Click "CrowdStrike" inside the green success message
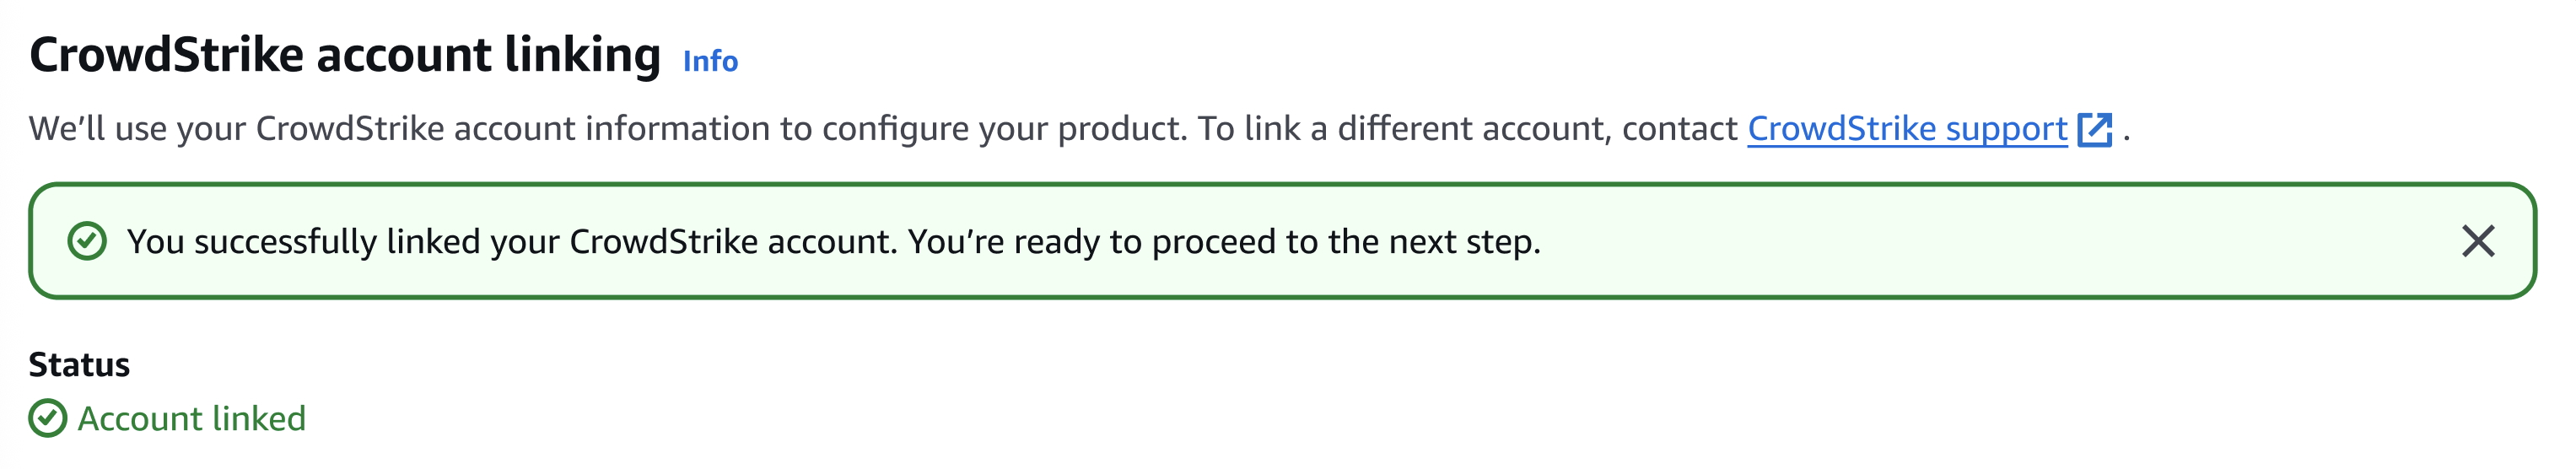The width and height of the screenshot is (2576, 469). pyautogui.click(x=663, y=242)
